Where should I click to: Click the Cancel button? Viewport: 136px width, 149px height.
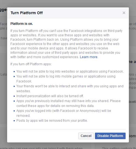point(86,136)
